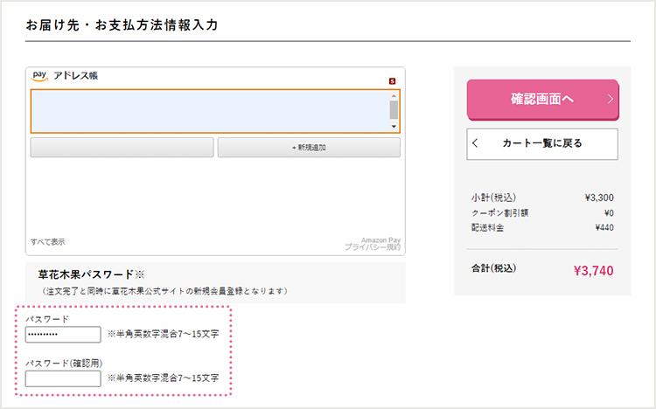Focus the パスワード(確認用) input field
The height and width of the screenshot is (409, 656).
click(x=63, y=378)
